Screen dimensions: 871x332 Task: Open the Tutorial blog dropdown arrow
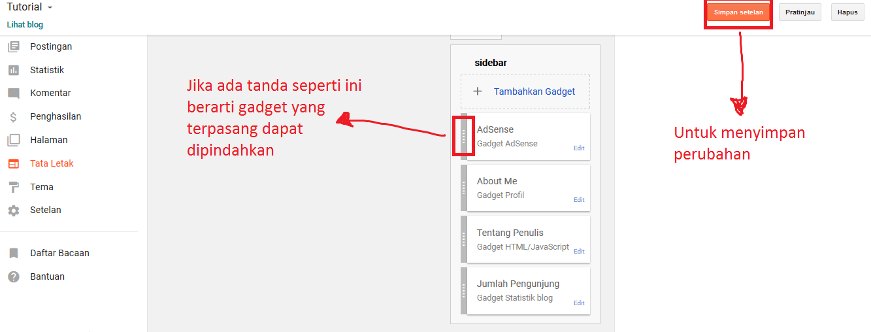pos(50,8)
